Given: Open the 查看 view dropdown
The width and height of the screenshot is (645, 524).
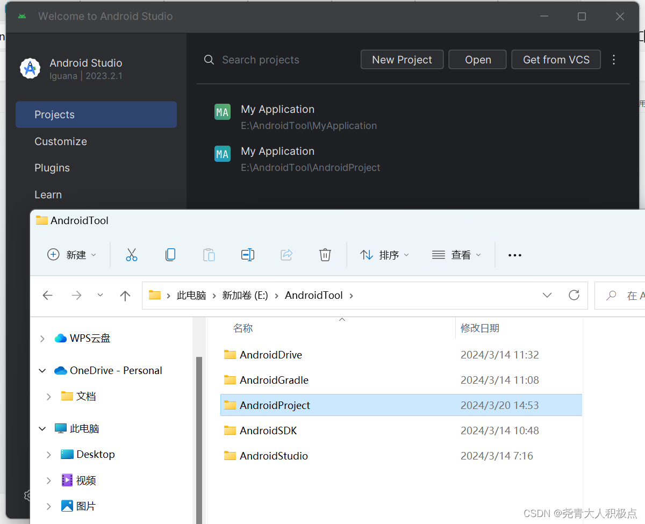Looking at the screenshot, I should (456, 255).
